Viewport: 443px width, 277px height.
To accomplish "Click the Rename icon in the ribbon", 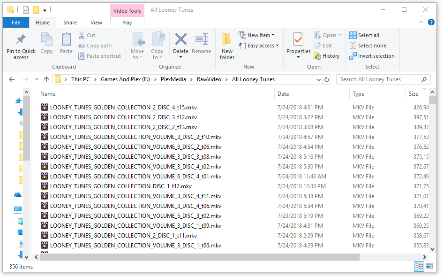I will tap(201, 39).
